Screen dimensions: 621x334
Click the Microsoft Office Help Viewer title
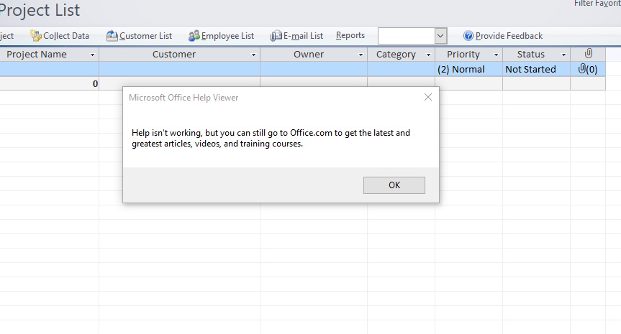pos(183,98)
